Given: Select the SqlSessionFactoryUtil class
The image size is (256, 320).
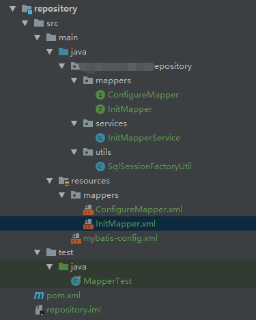Looking at the screenshot, I should (150, 166).
